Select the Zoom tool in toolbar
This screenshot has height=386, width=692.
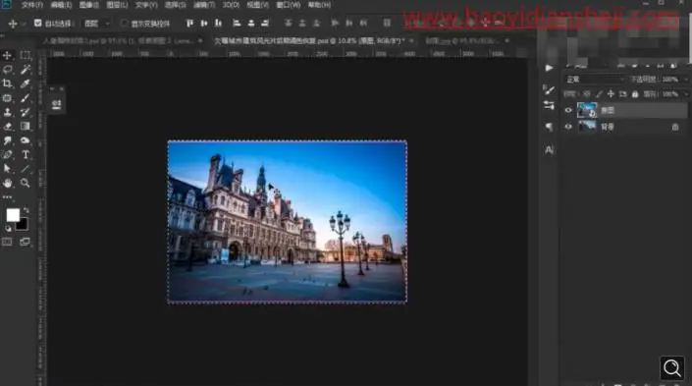tap(26, 183)
